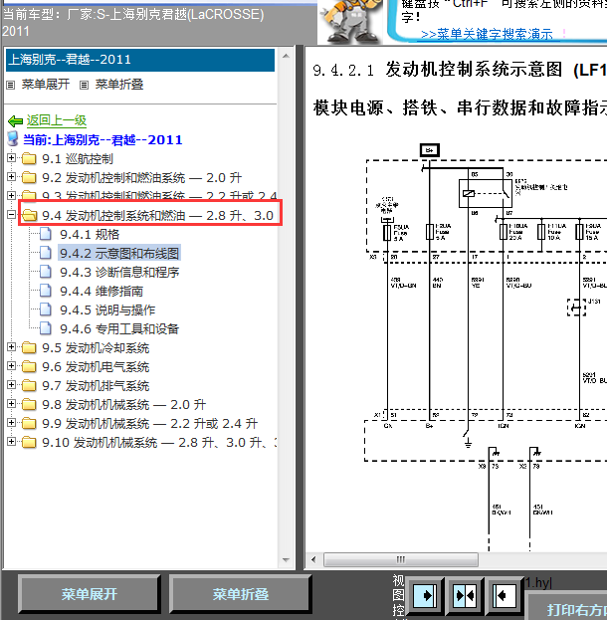607x620 pixels.
Task: Click the left panel scroll-up arrow
Action: click(286, 56)
